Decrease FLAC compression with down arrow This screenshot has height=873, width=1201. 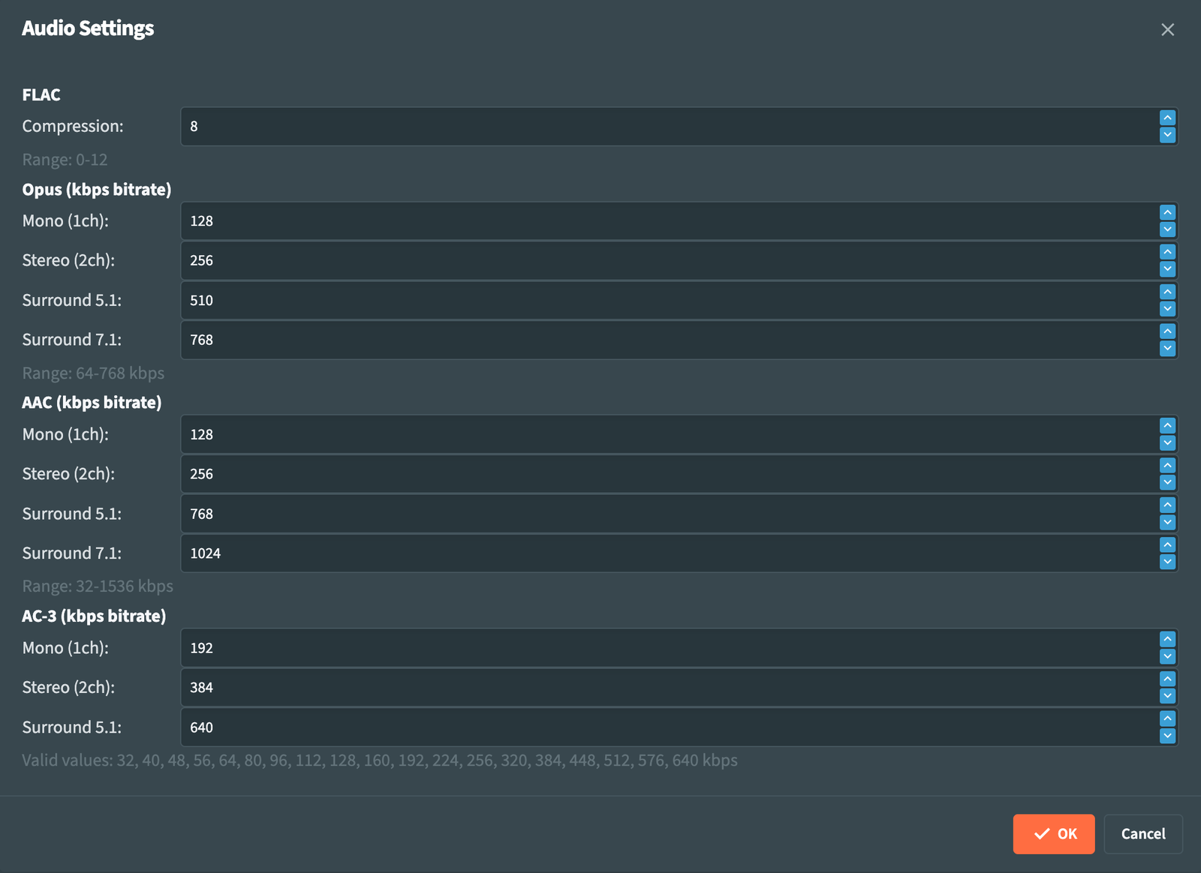coord(1167,135)
